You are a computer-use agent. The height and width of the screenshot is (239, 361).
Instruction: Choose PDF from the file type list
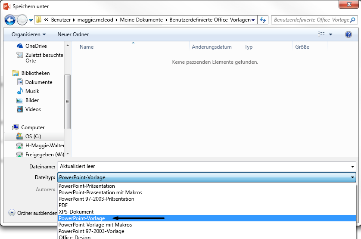tap(63, 205)
